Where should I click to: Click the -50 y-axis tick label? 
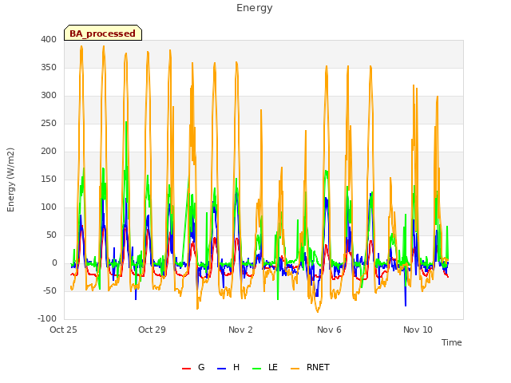coord(50,290)
